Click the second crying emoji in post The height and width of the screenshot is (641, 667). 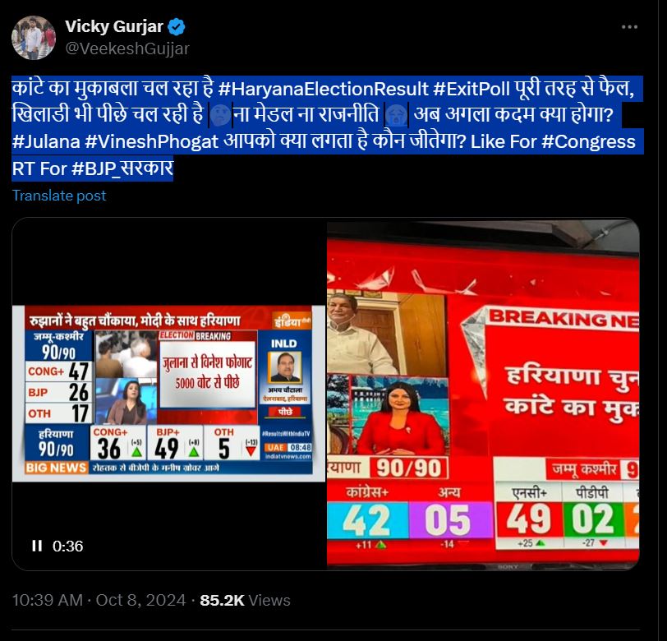click(x=397, y=114)
